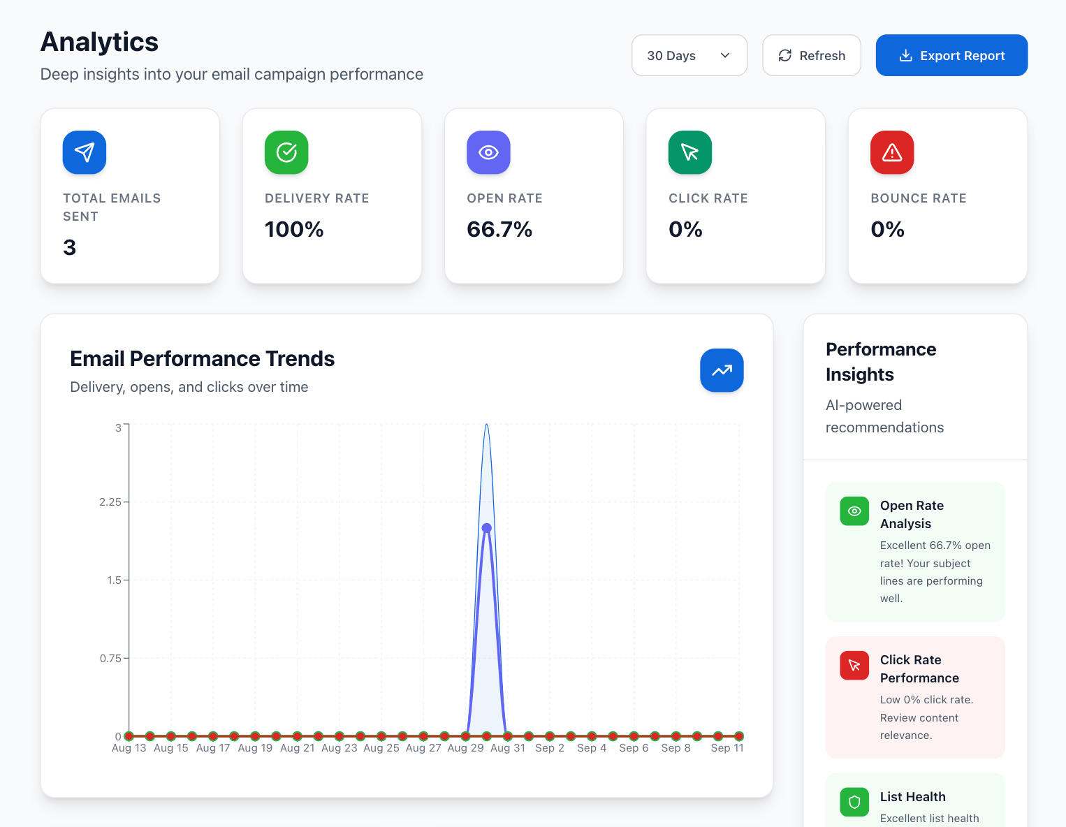Click the green shield List Health icon
This screenshot has height=827, width=1066.
(x=854, y=803)
